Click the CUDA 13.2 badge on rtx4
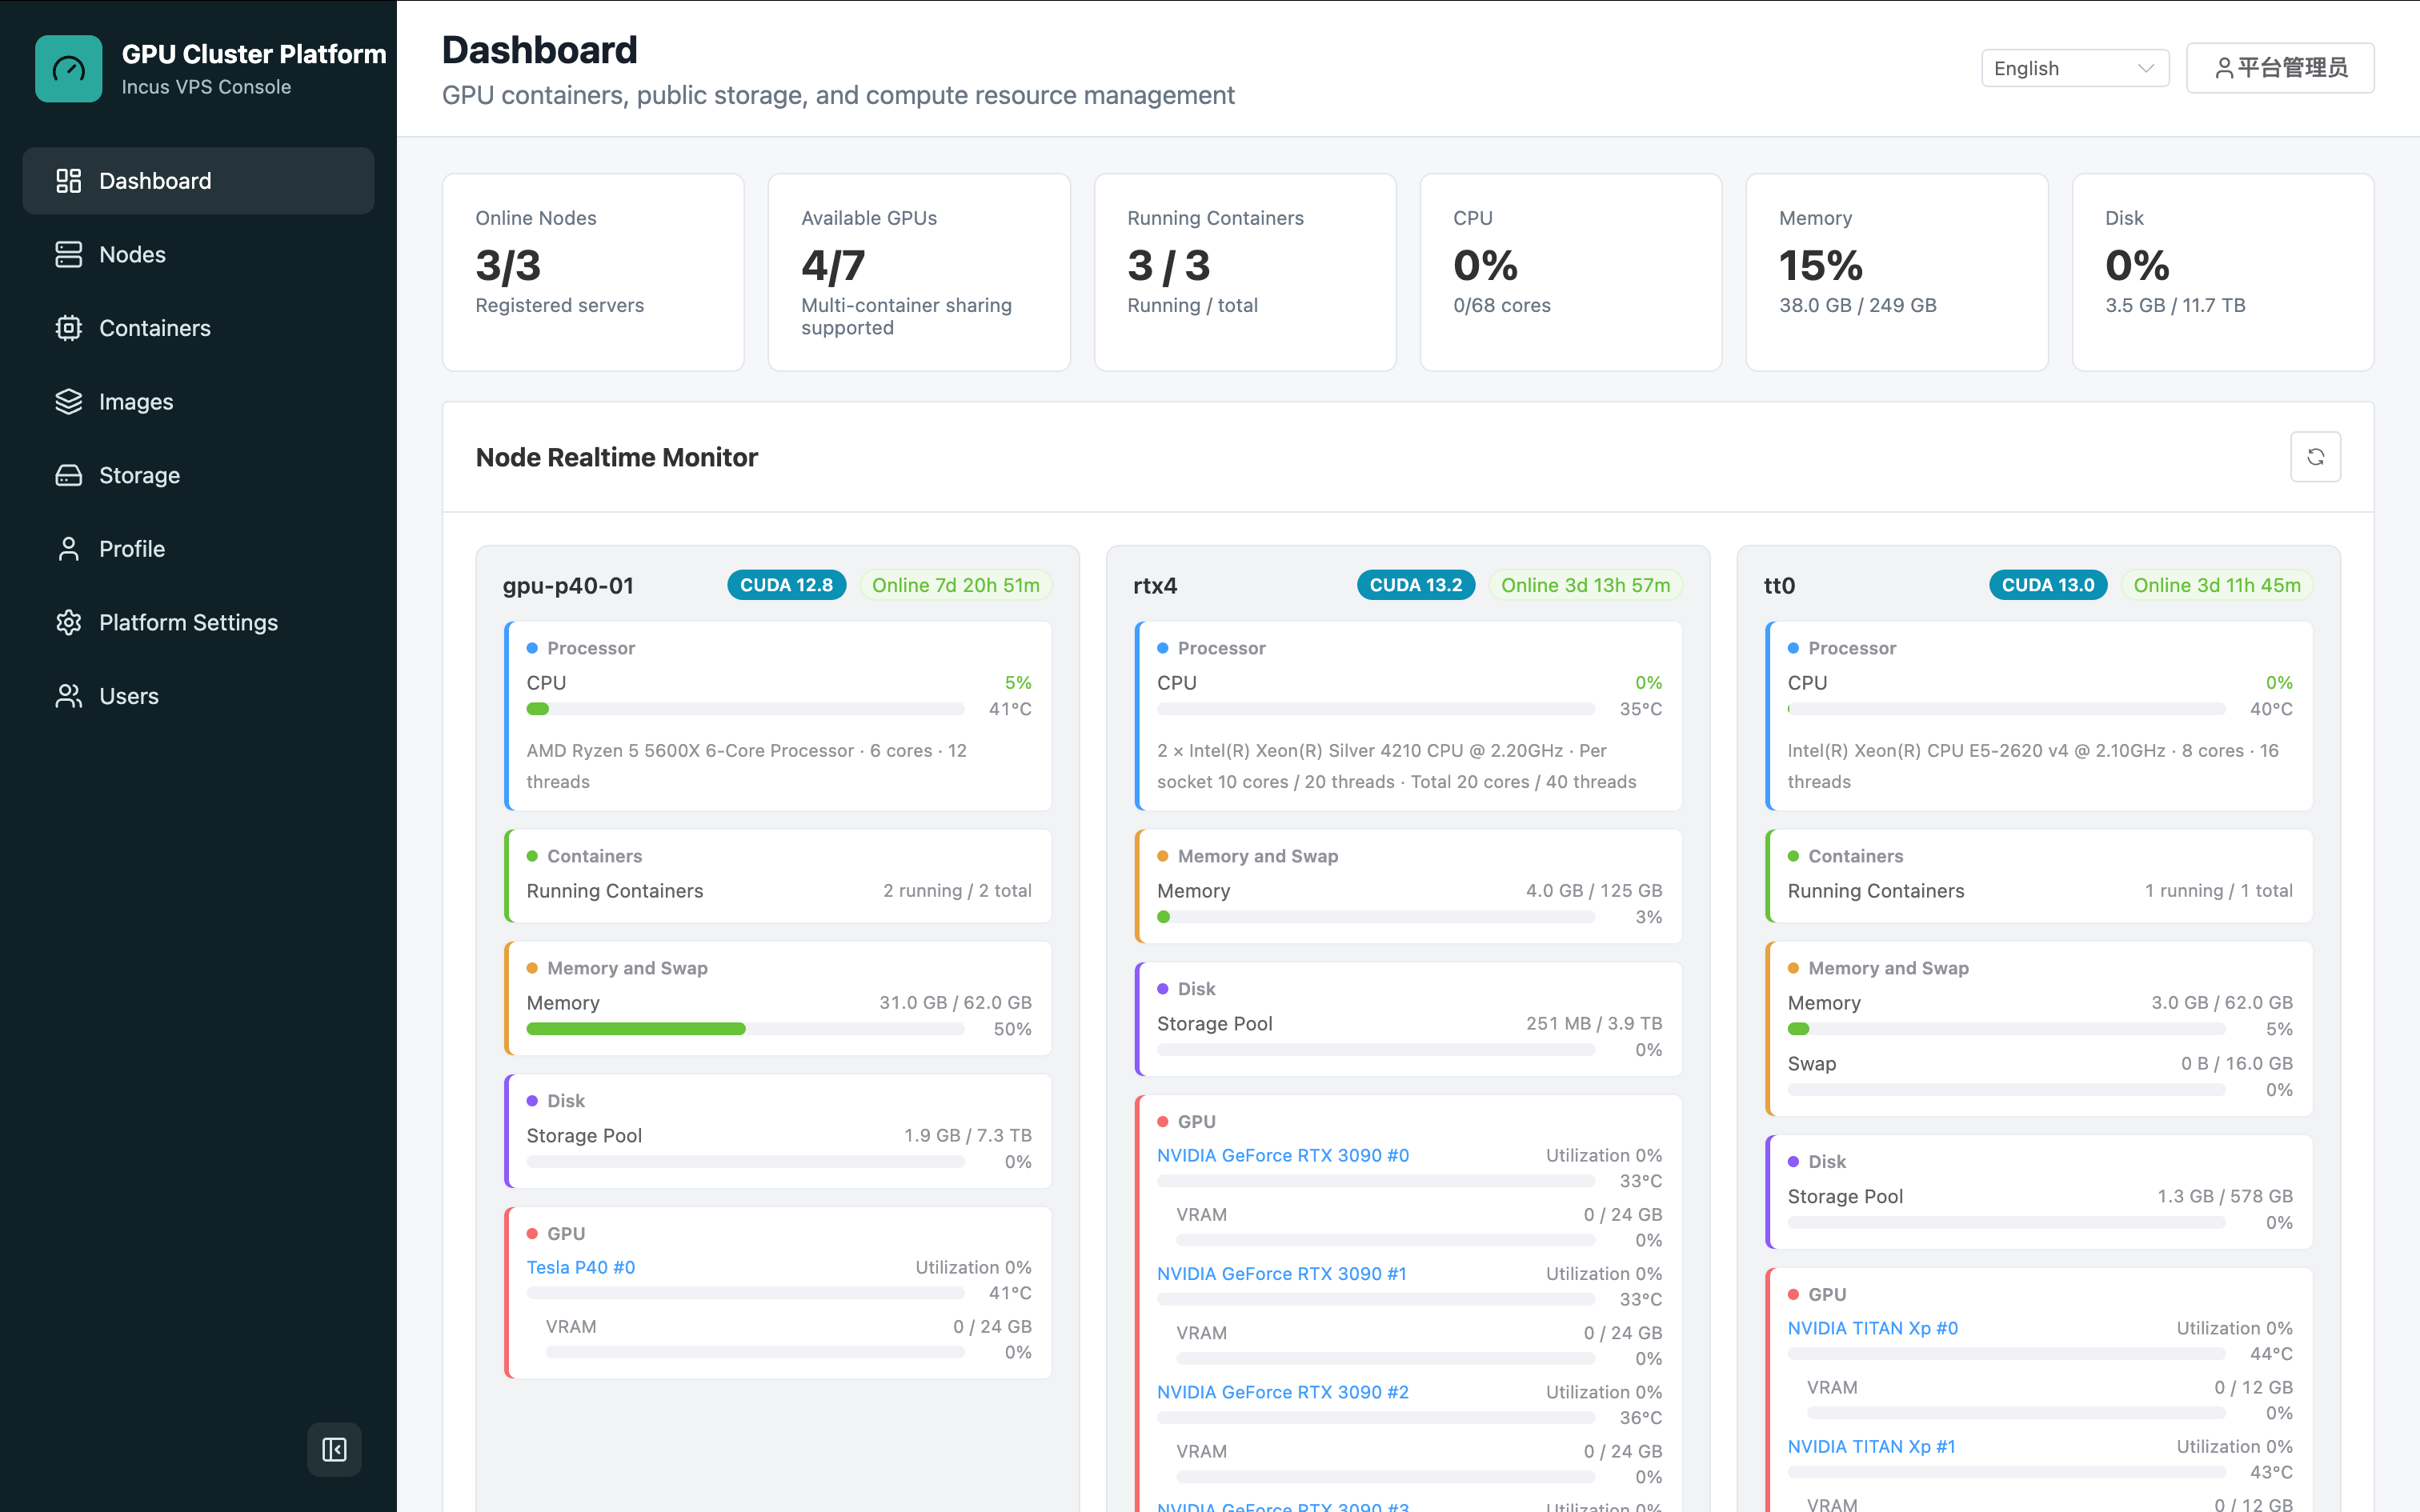This screenshot has width=2420, height=1512. (x=1415, y=585)
